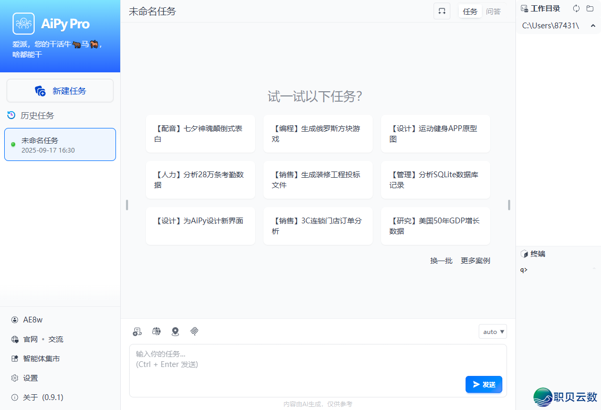Click the first toolbar icon above task input
This screenshot has width=601, height=410.
[x=137, y=331]
